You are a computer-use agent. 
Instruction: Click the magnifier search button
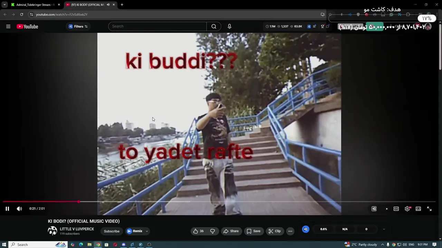[214, 27]
